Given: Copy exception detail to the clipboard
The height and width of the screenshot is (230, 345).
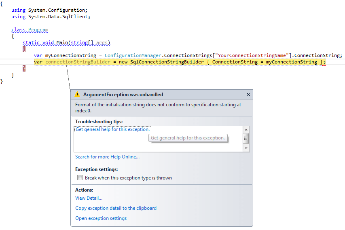Looking at the screenshot, I should [x=116, y=208].
